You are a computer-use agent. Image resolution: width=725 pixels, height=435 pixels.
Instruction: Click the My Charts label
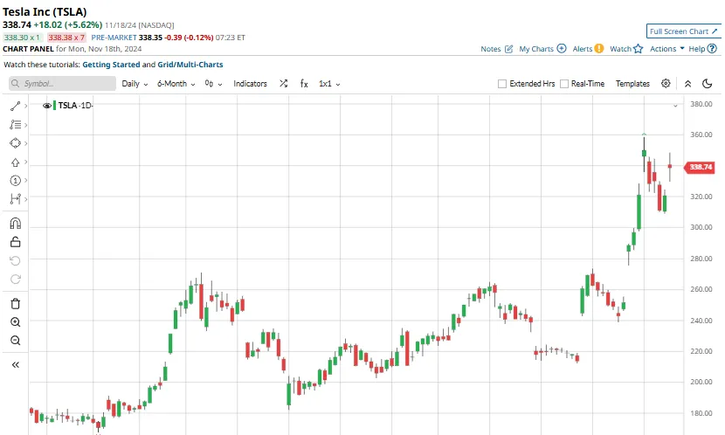pos(536,49)
